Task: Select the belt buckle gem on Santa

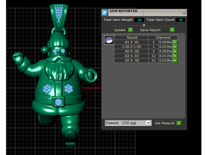Action: 58,102
